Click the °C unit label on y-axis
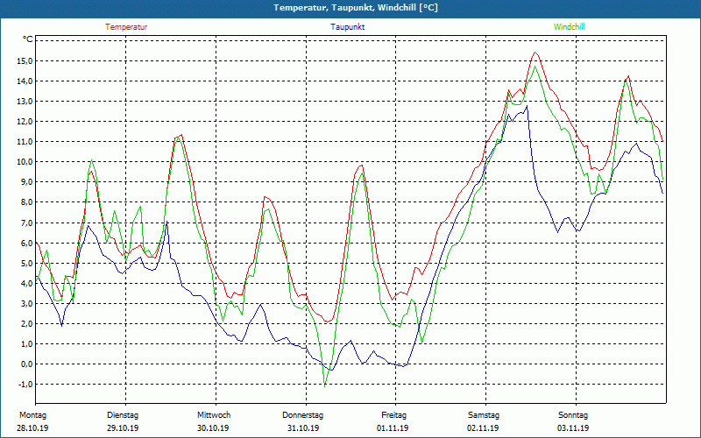Image resolution: width=701 pixels, height=438 pixels. 27,39
